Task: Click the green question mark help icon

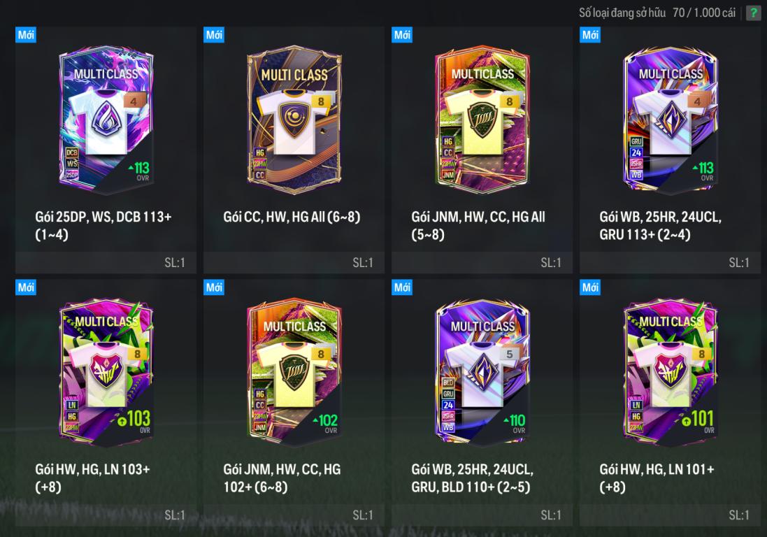Action: tap(753, 13)
